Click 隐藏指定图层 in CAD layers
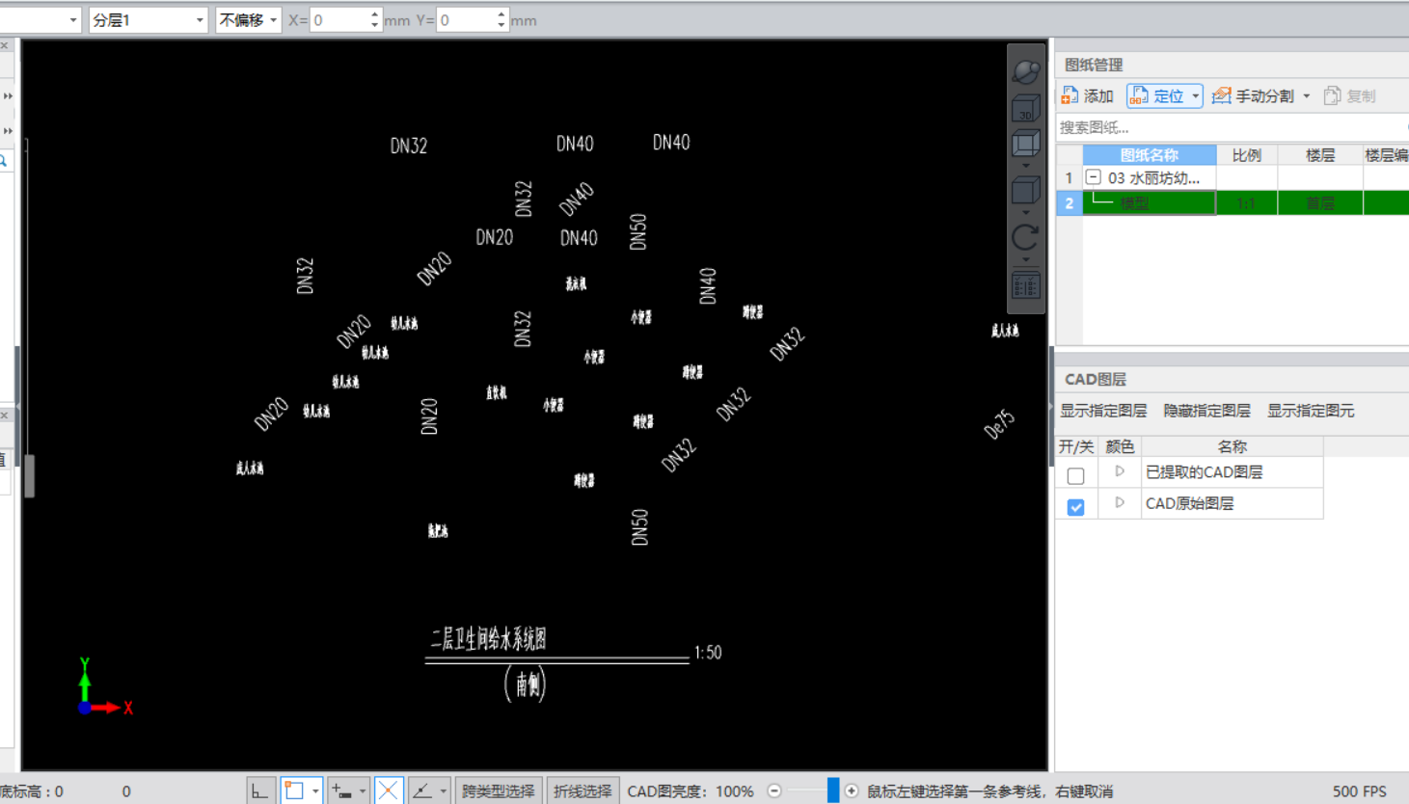Screen dimensions: 1409x804 pos(1206,411)
